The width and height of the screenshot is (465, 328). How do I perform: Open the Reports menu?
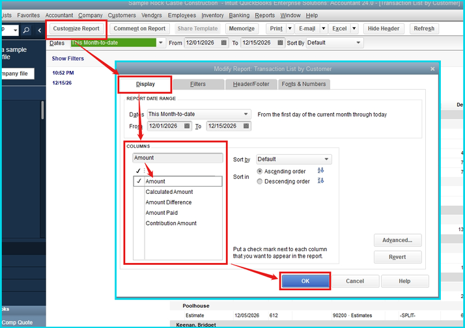[x=265, y=15]
